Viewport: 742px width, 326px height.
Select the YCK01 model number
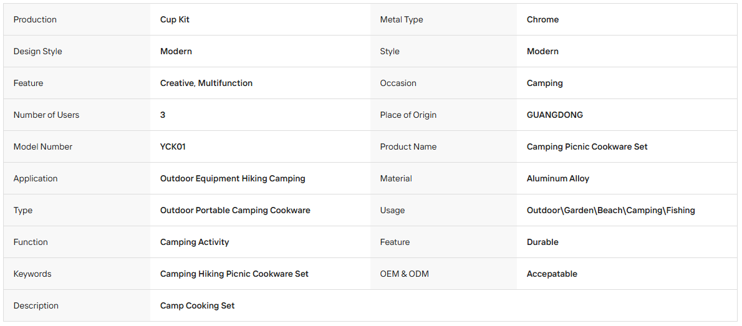click(x=173, y=146)
